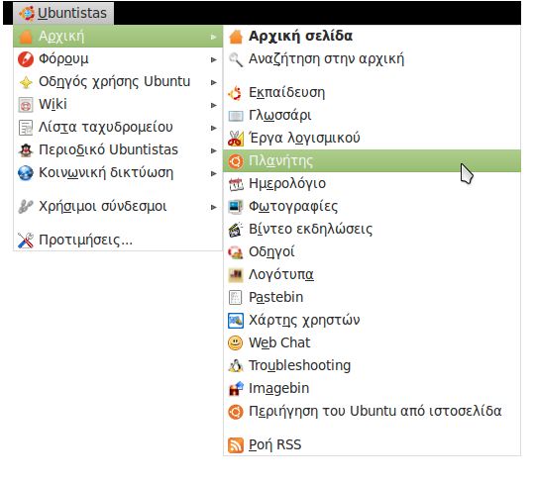Image resolution: width=535 pixels, height=485 pixels.
Task: Click the scissors icon for Έργα λογισμικού
Action: [236, 139]
